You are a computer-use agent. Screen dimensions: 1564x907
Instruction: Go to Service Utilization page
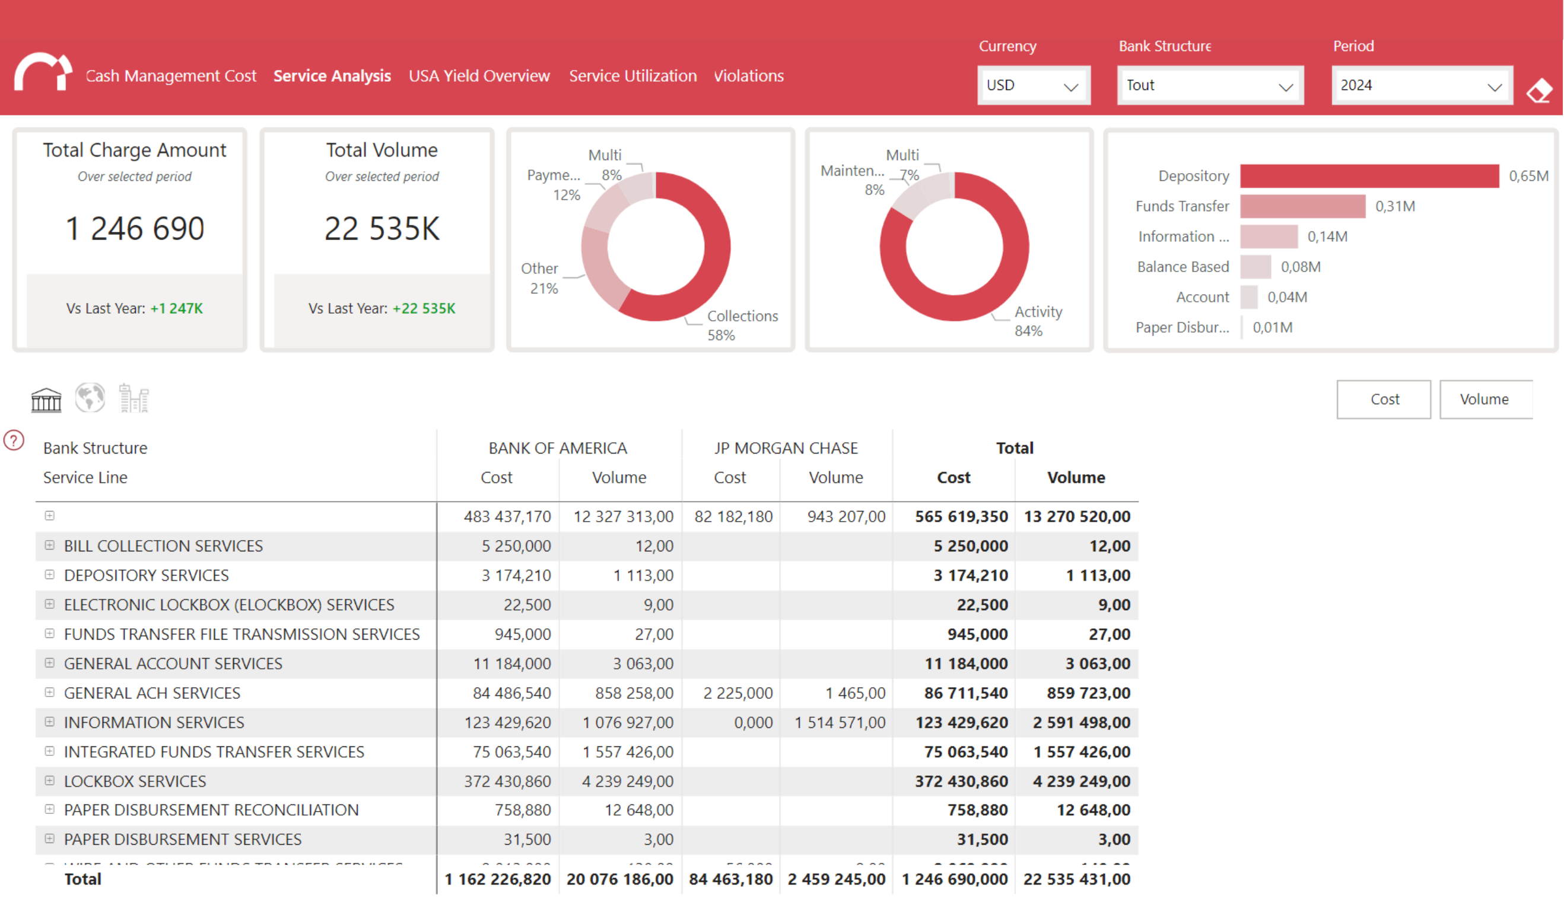(x=632, y=76)
